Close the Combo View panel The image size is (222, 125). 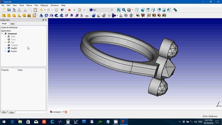click(46, 20)
